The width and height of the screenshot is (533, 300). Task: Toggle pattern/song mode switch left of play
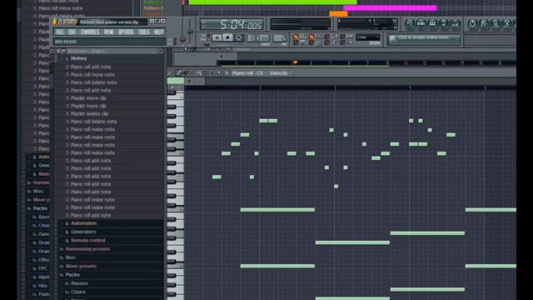pos(208,37)
